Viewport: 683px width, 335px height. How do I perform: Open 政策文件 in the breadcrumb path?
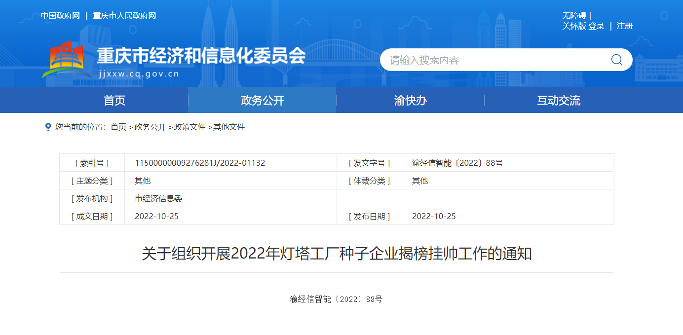(190, 127)
